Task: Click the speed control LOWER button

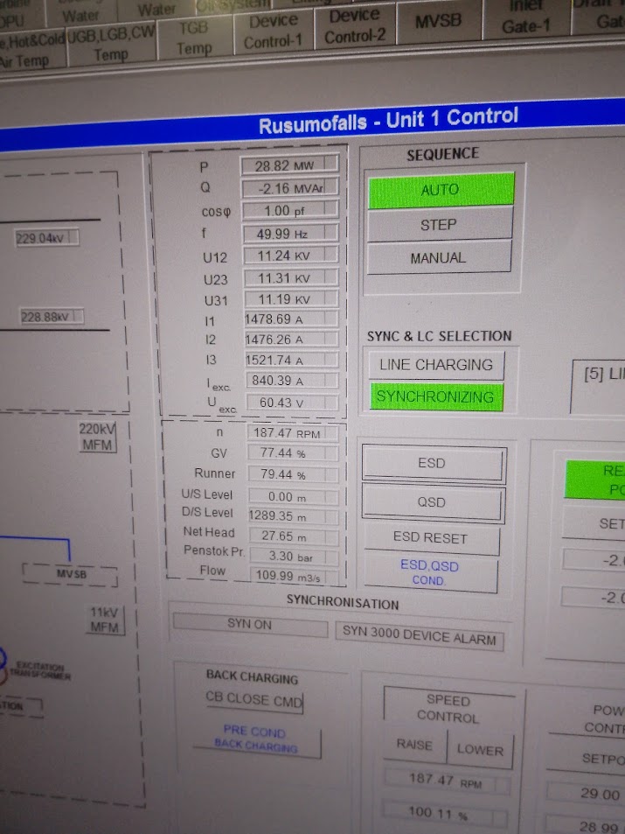Action: 480,749
